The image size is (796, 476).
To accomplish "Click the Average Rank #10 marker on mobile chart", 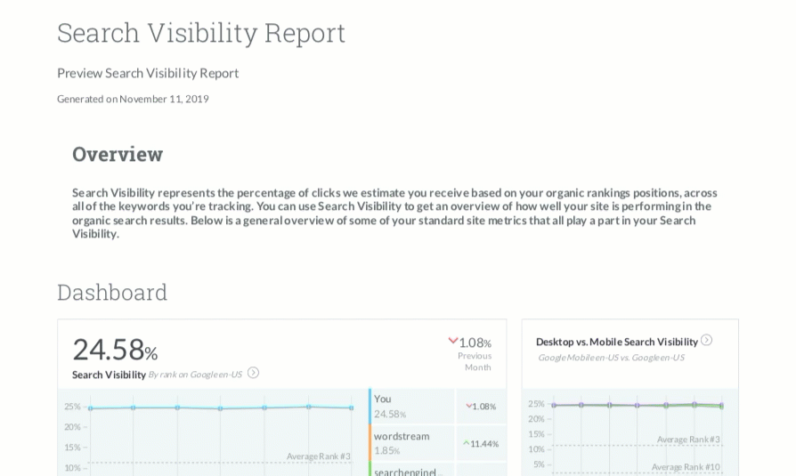I will [x=685, y=466].
